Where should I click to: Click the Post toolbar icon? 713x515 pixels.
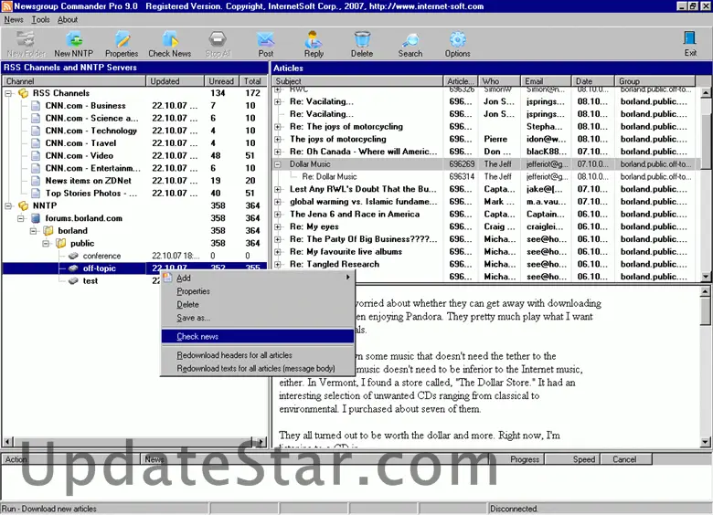[266, 43]
